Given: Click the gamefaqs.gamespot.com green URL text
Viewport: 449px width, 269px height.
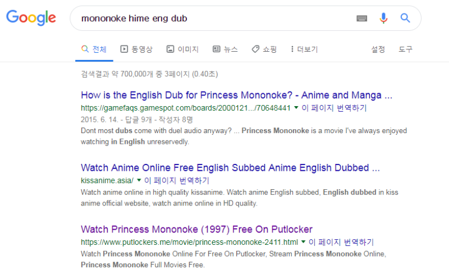Looking at the screenshot, I should 186,108.
